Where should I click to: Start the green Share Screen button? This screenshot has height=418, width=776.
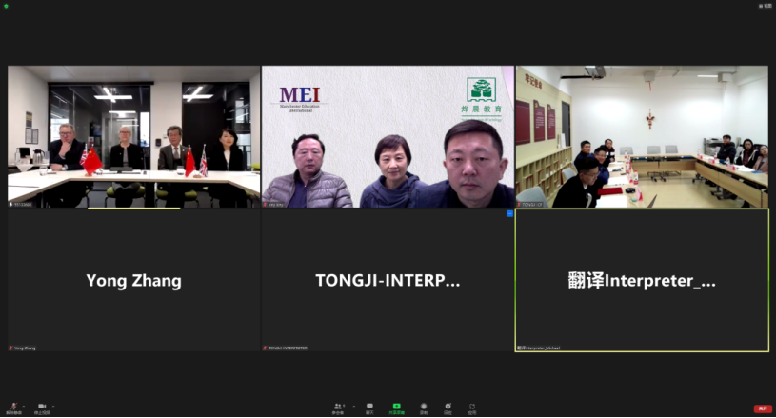click(396, 408)
